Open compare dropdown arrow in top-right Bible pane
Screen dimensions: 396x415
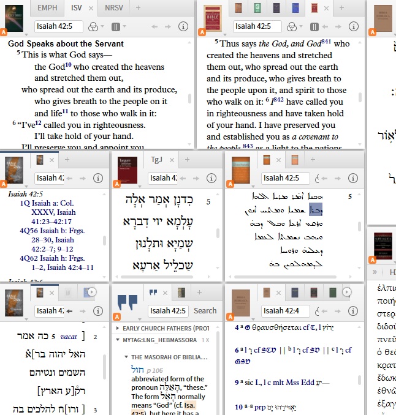coord(301,26)
